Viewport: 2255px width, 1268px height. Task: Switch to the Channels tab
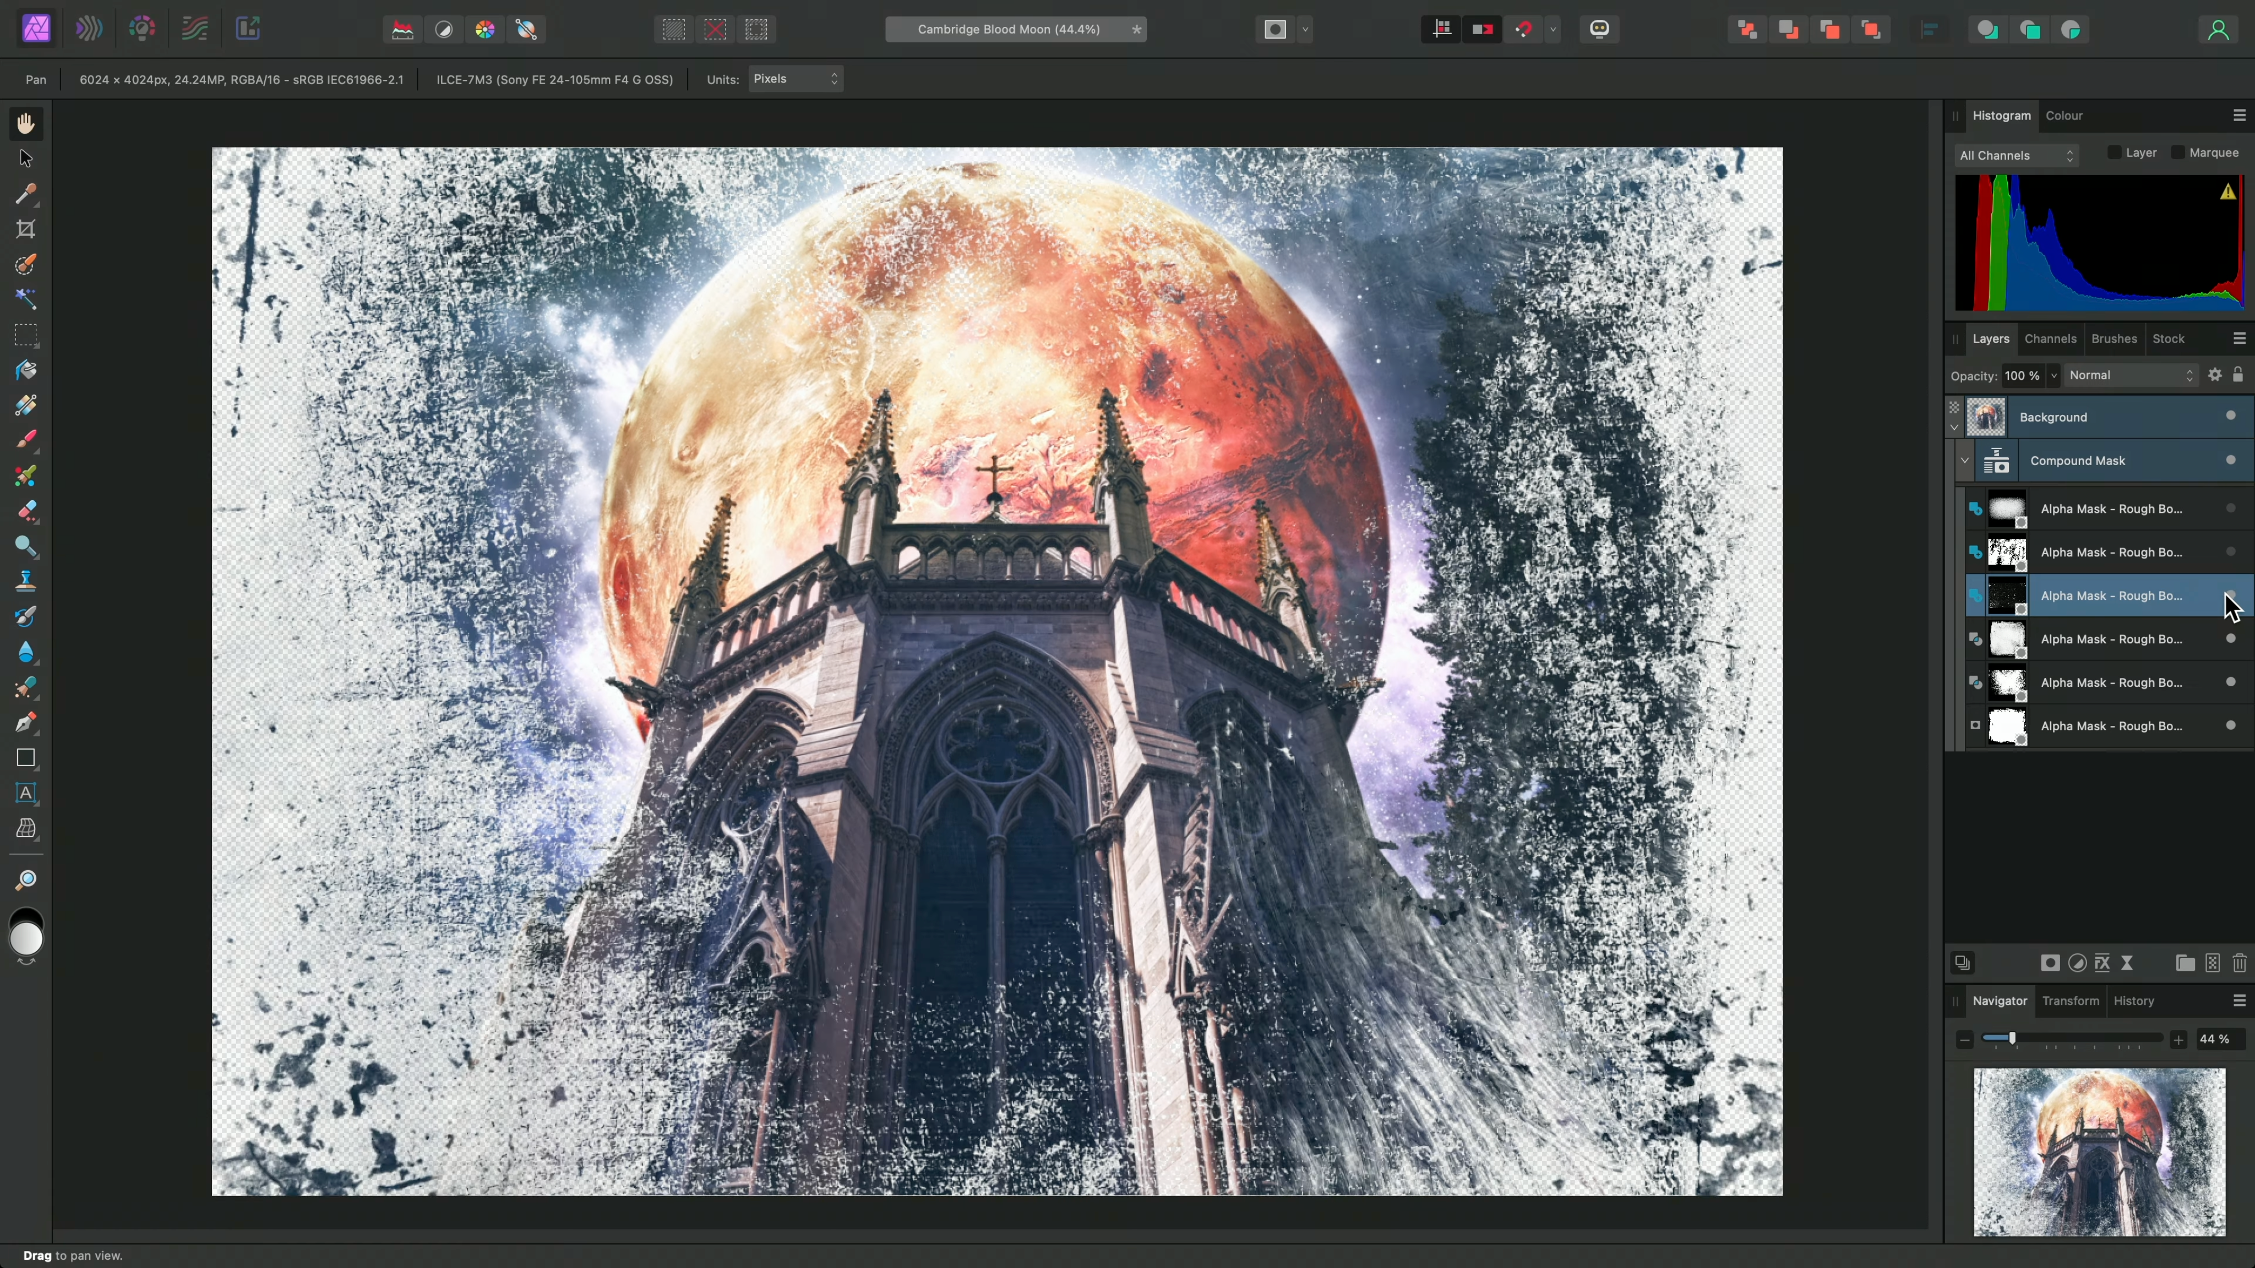(x=2049, y=337)
